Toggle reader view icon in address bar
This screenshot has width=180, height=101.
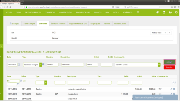coord(113,7)
